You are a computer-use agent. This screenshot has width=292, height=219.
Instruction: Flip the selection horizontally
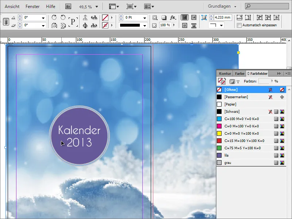pyautogui.click(x=54, y=25)
